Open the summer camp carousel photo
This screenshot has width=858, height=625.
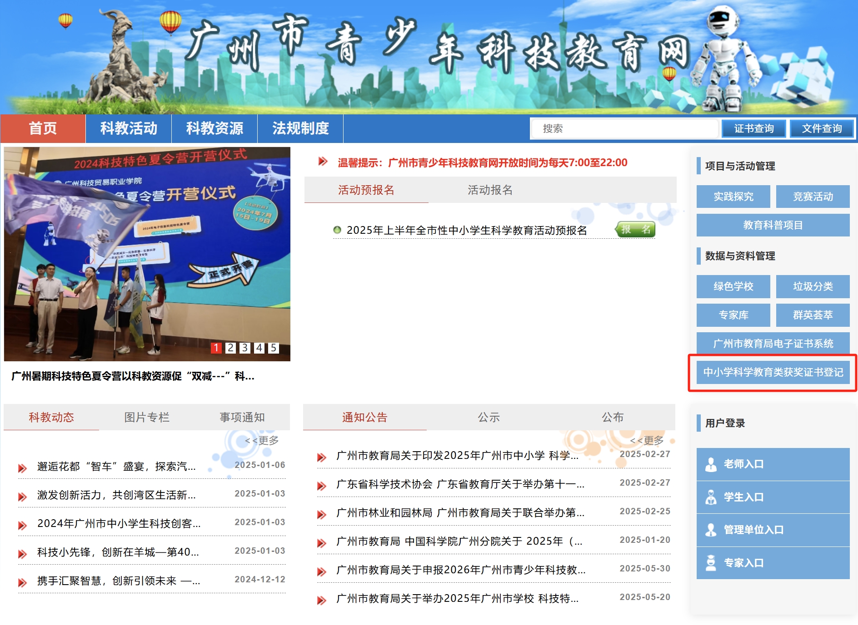[x=147, y=254]
